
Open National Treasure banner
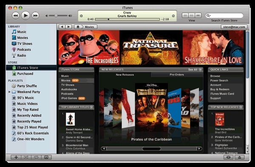151,47
